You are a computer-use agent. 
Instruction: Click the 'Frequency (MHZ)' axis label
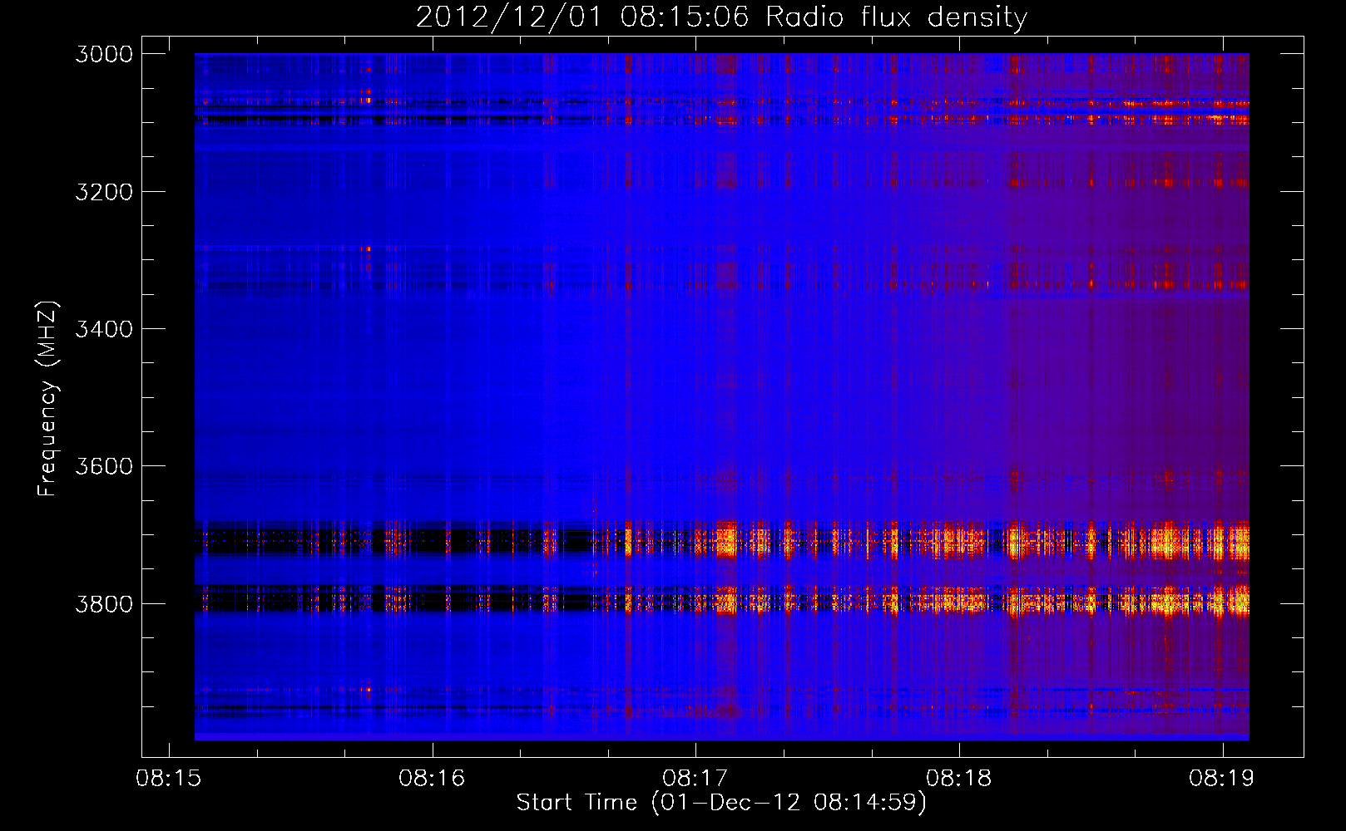tap(47, 399)
